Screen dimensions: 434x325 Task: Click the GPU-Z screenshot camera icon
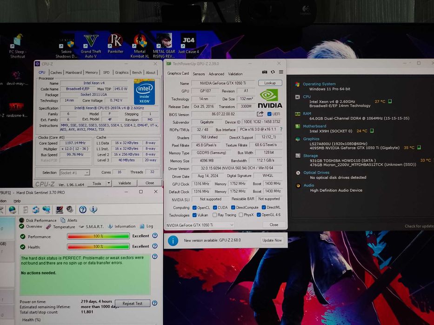(265, 72)
